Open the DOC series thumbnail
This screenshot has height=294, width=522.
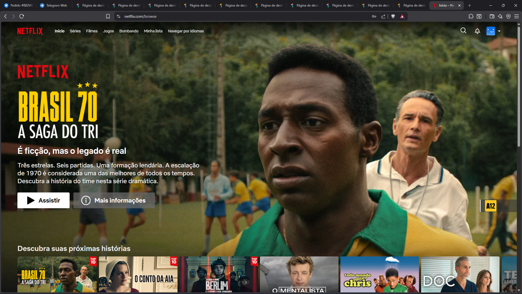click(x=460, y=274)
